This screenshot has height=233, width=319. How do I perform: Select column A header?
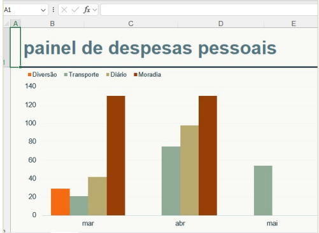pos(15,23)
